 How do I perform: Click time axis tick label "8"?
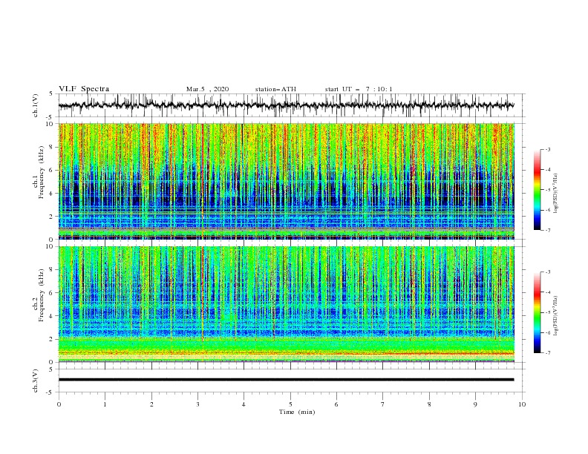(429, 404)
